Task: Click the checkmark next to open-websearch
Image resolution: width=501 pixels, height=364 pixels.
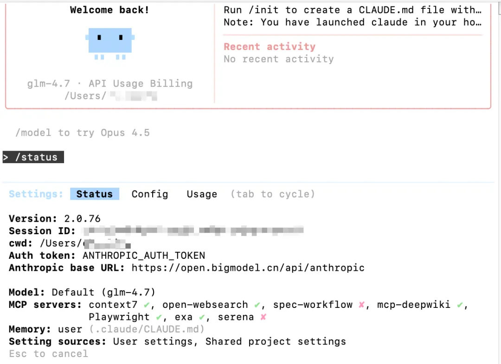Action: [257, 305]
